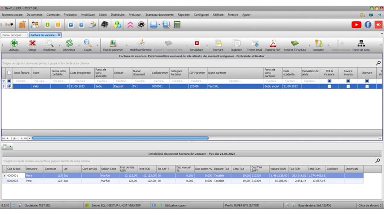Check TVA la incasare for FV1 row
384x215 pixels.
pyautogui.click(x=329, y=86)
